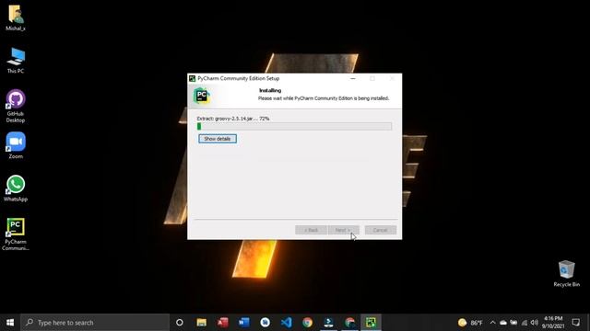Click the installation progress bar

tap(294, 127)
